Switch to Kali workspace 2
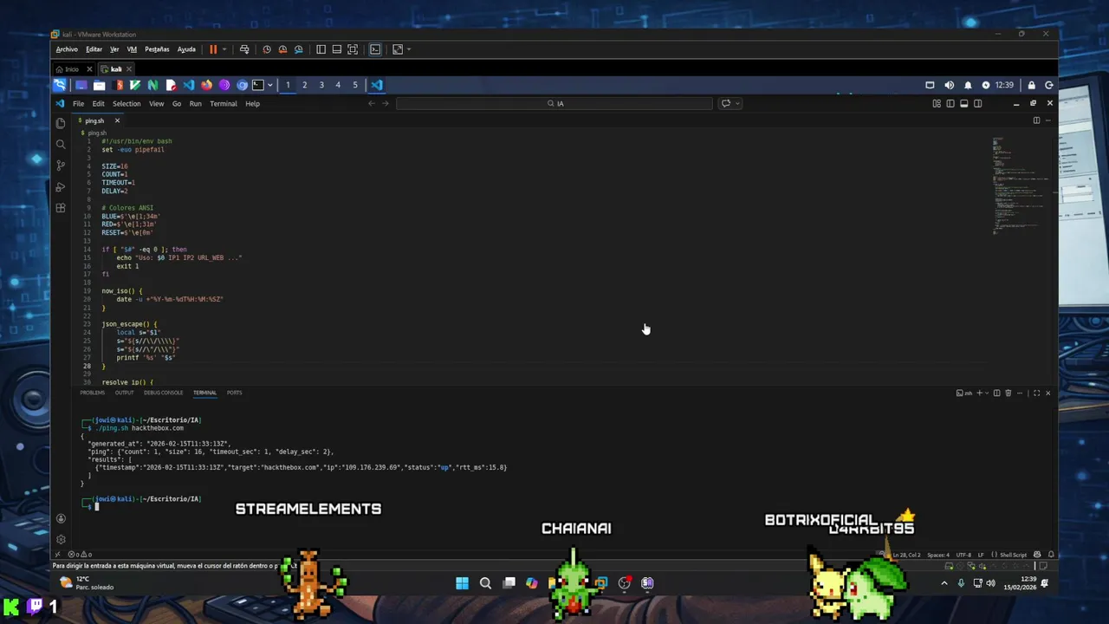This screenshot has width=1109, height=624. coord(304,85)
